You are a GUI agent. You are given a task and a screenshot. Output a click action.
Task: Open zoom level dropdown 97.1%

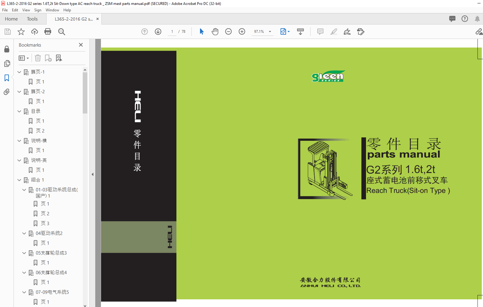click(270, 32)
